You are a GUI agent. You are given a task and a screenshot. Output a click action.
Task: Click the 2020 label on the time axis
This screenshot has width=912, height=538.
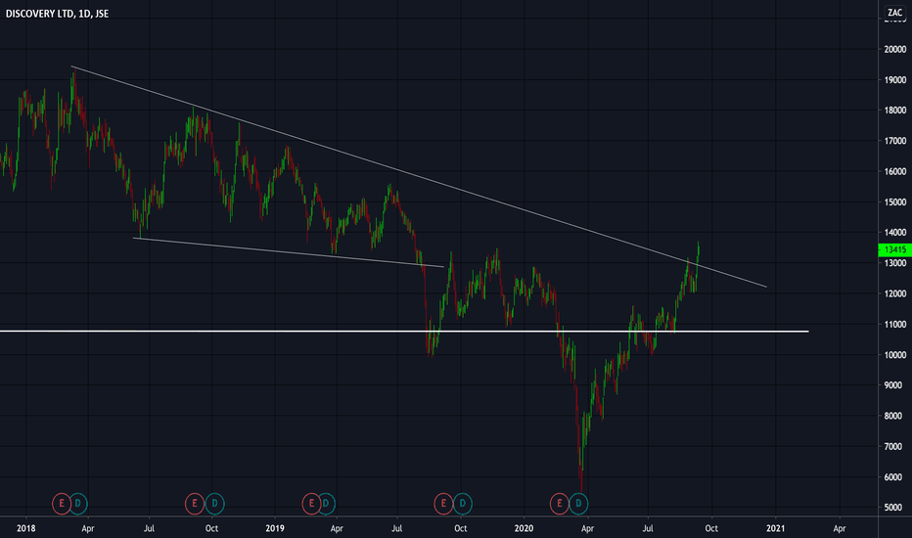point(524,528)
